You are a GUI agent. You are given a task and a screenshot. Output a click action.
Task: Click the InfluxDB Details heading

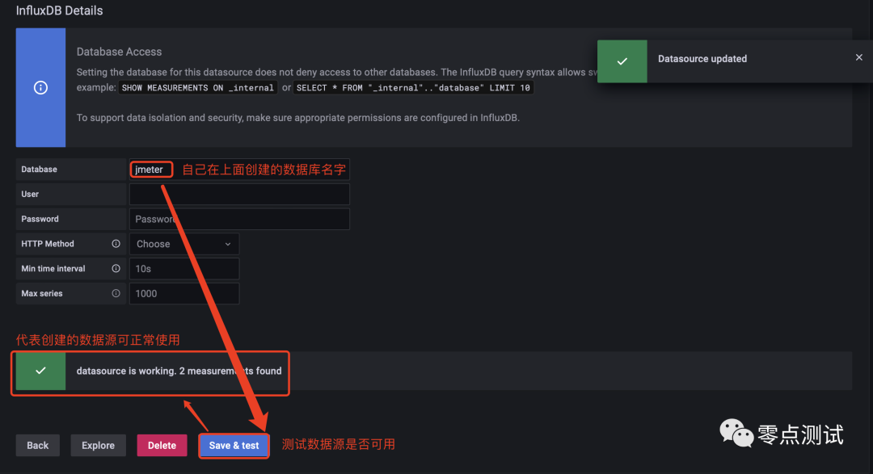tap(60, 10)
